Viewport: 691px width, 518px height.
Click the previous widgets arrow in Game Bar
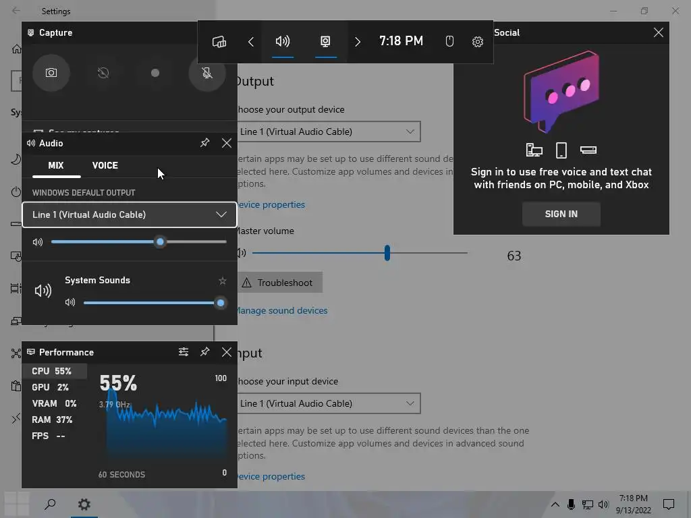pos(251,42)
